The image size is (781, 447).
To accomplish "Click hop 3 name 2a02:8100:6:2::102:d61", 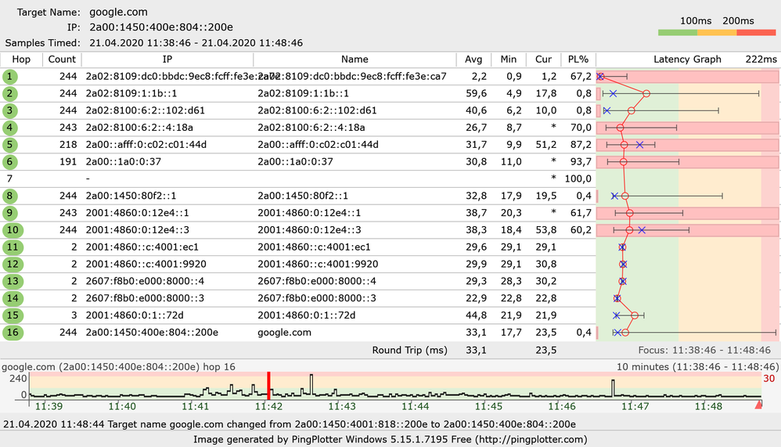I will point(317,110).
